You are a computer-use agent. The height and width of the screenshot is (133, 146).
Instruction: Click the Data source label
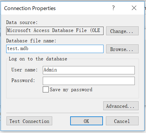click(x=22, y=23)
